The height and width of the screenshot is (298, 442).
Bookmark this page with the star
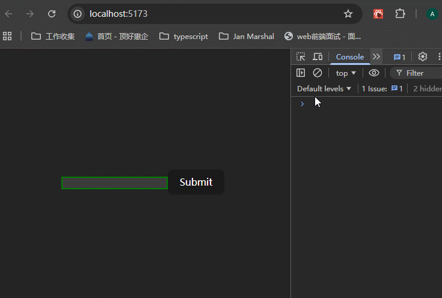point(348,14)
